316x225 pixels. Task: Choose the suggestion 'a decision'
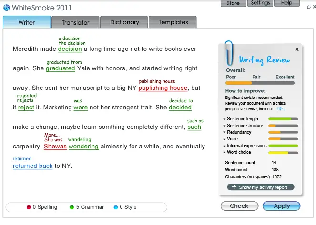click(x=69, y=38)
